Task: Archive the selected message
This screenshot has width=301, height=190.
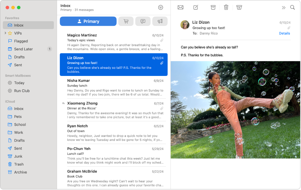Action: point(213,7)
